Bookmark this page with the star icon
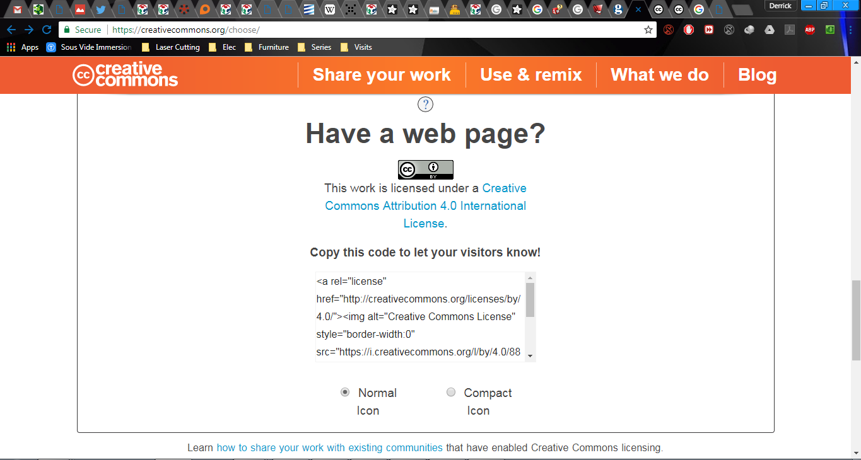This screenshot has height=460, width=861. click(x=648, y=30)
